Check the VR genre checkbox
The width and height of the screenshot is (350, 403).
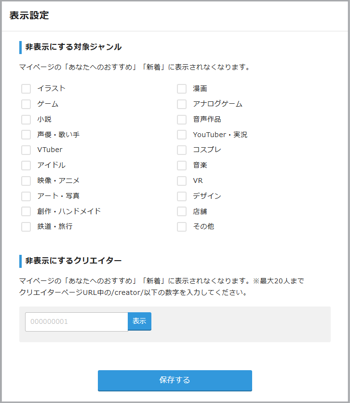click(182, 181)
